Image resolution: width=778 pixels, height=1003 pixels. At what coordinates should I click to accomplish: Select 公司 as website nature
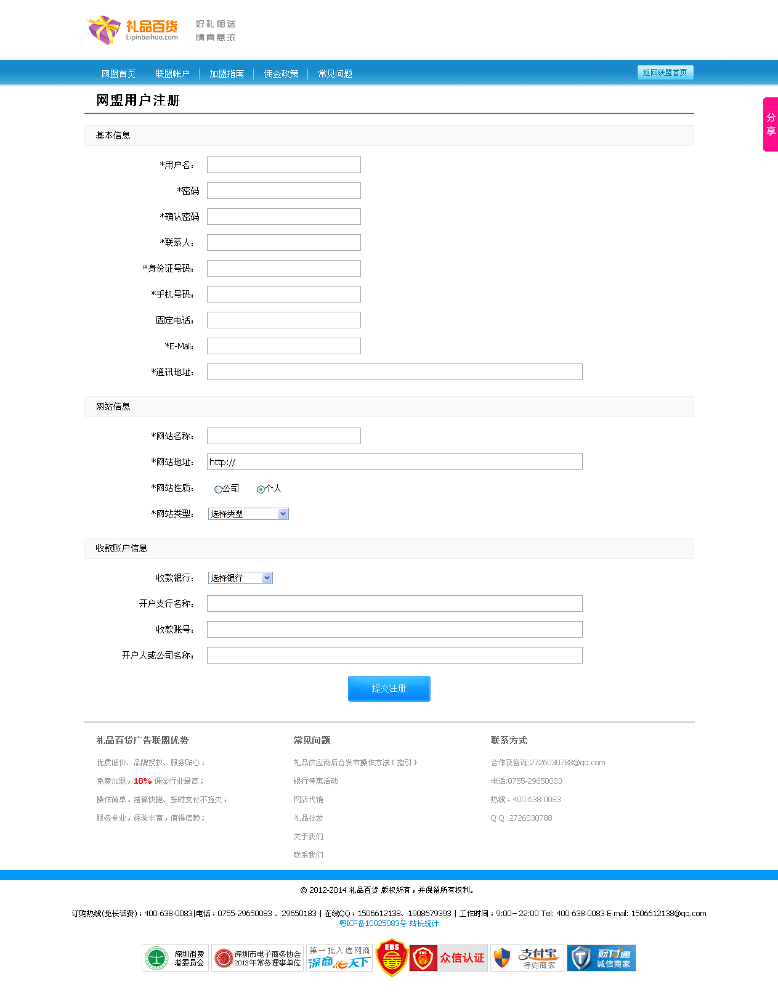(x=218, y=490)
